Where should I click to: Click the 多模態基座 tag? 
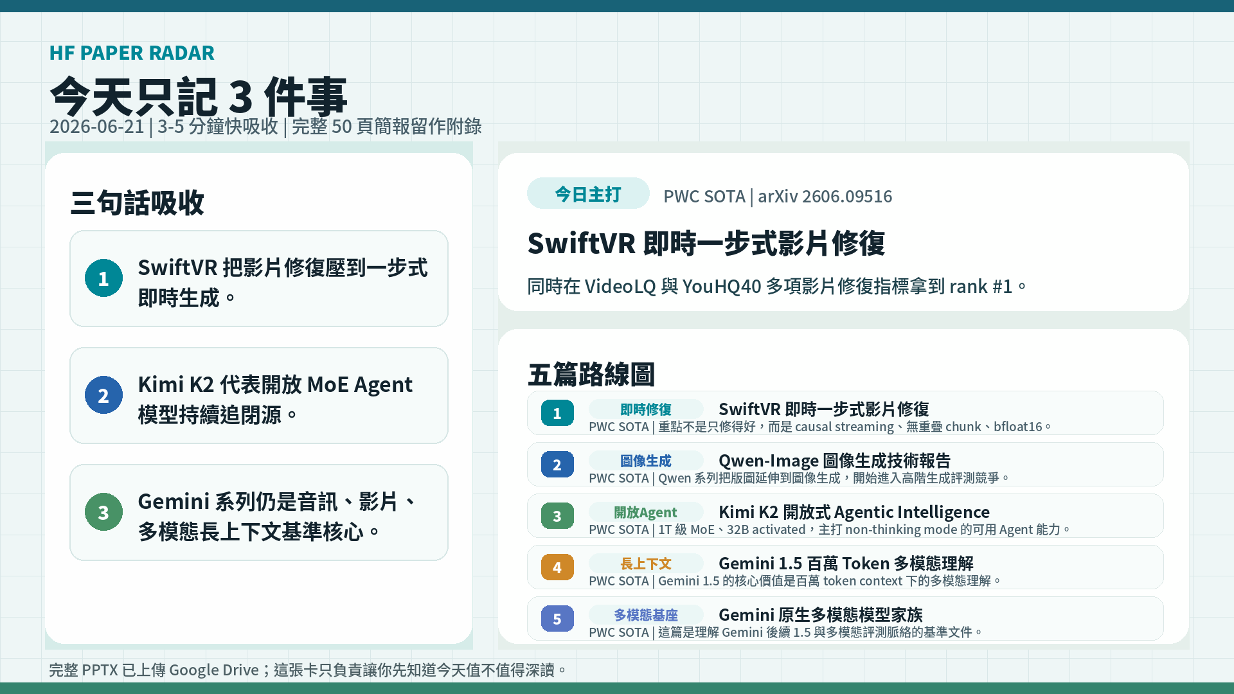(646, 615)
